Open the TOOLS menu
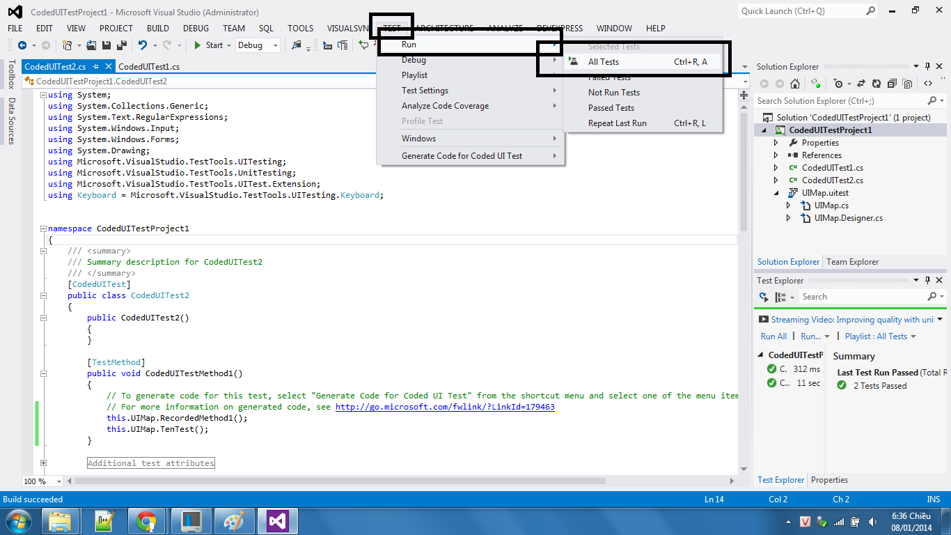Image resolution: width=951 pixels, height=535 pixels. (x=301, y=29)
